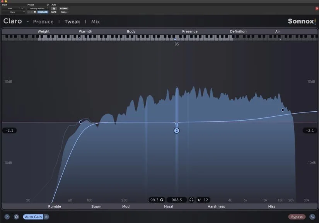Click the 20k frequency axis label
Screen dimensions: 319x223
tap(291, 200)
